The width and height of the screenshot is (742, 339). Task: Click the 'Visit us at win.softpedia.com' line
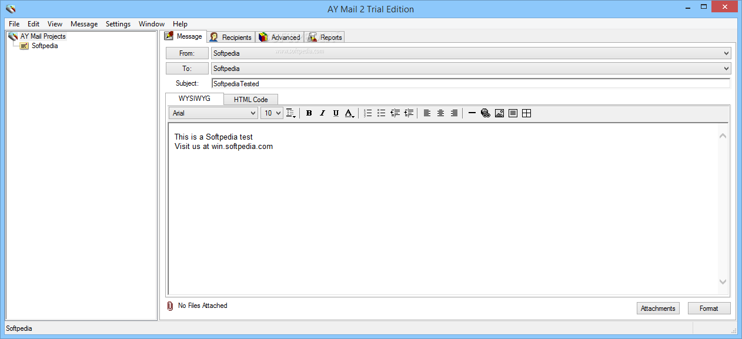click(x=223, y=147)
